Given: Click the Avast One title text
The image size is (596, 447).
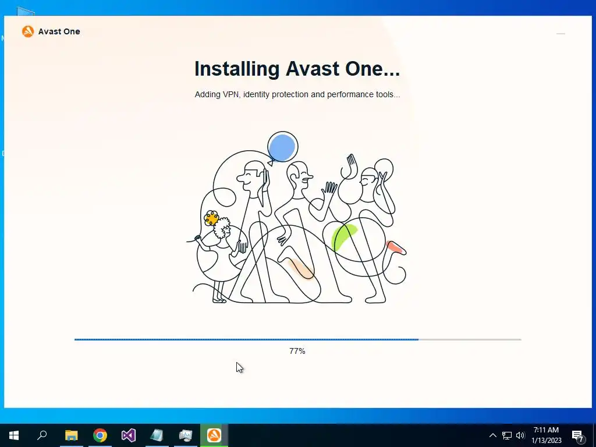Looking at the screenshot, I should click(59, 31).
